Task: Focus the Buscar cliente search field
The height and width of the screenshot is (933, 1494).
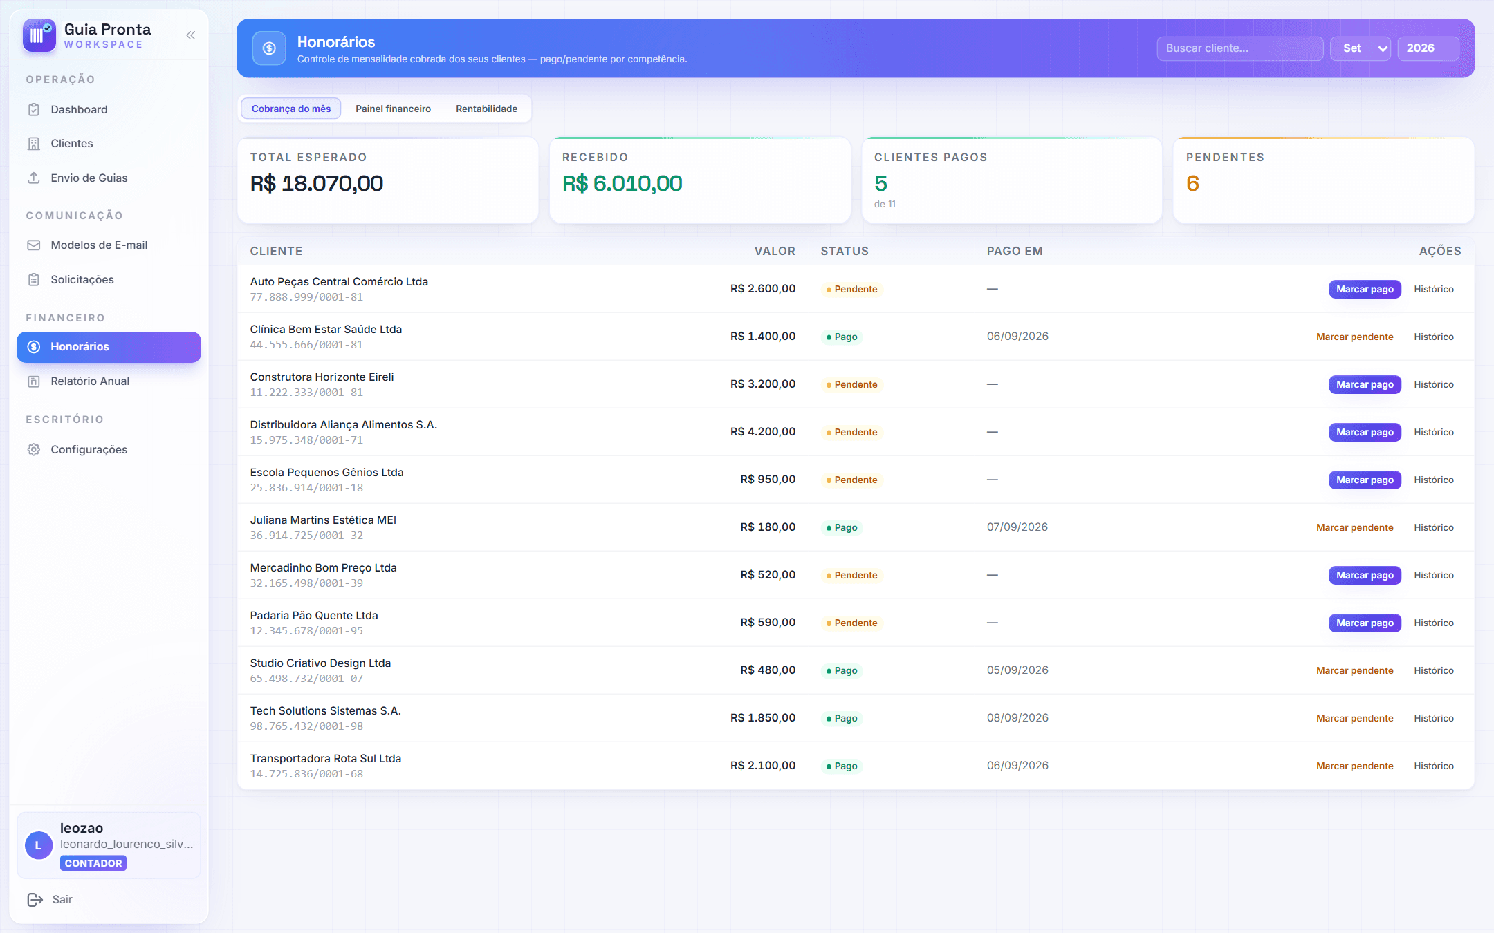Action: click(x=1239, y=48)
